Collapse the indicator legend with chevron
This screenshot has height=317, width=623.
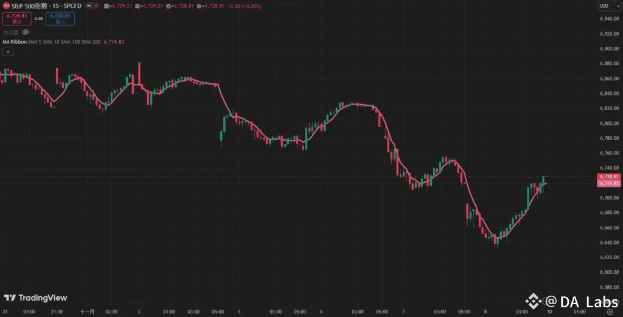(x=9, y=52)
